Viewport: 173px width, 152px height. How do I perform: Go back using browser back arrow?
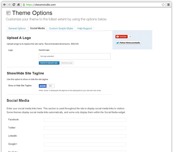tap(4, 5)
